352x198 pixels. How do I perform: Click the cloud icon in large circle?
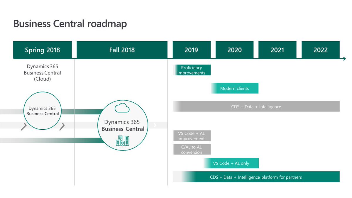(122, 109)
